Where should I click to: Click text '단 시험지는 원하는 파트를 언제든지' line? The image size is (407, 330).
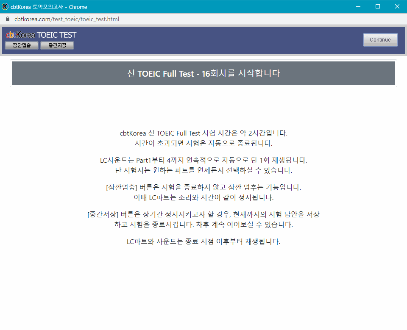click(x=203, y=170)
